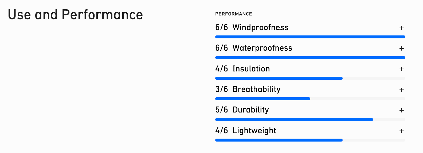Open the 6/6 Windproofness row label
Viewport: 423px width, 153px height.
pyautogui.click(x=252, y=27)
